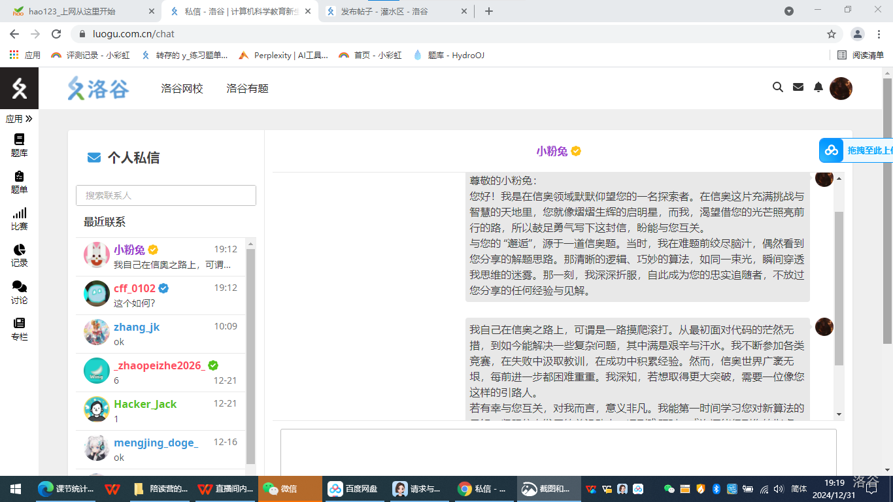Open the 洛谷网校 navigation link

click(x=182, y=88)
